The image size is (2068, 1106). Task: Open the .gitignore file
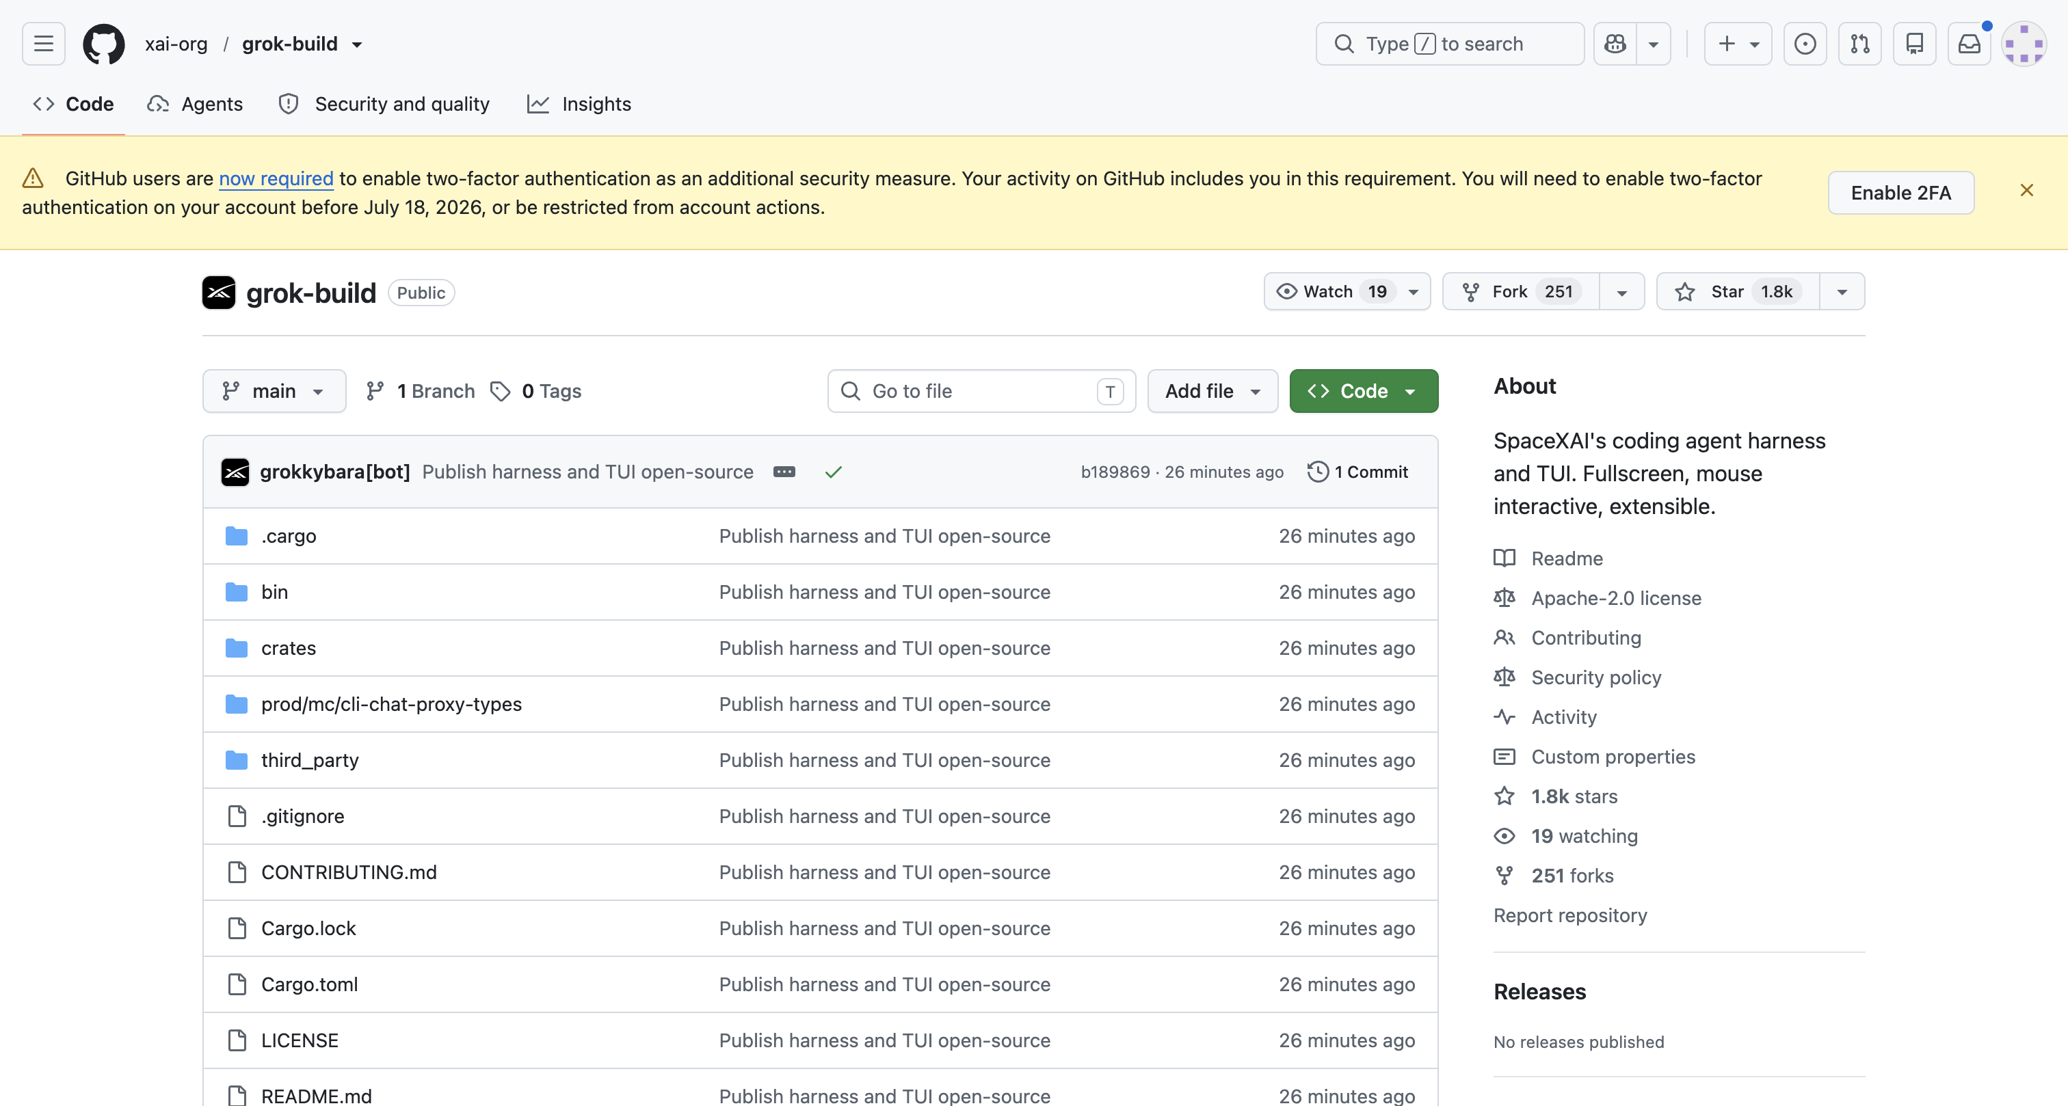(302, 816)
